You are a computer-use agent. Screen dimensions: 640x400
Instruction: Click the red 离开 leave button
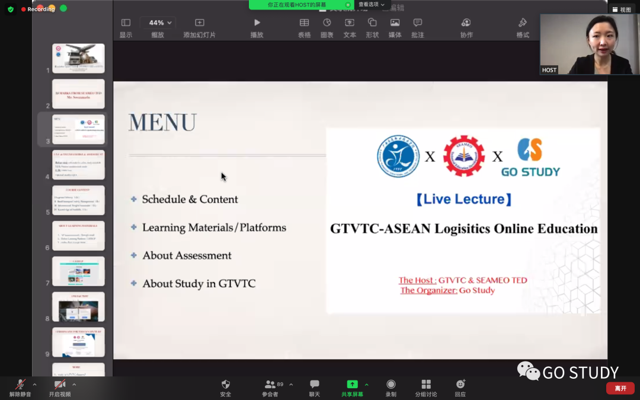pyautogui.click(x=620, y=388)
